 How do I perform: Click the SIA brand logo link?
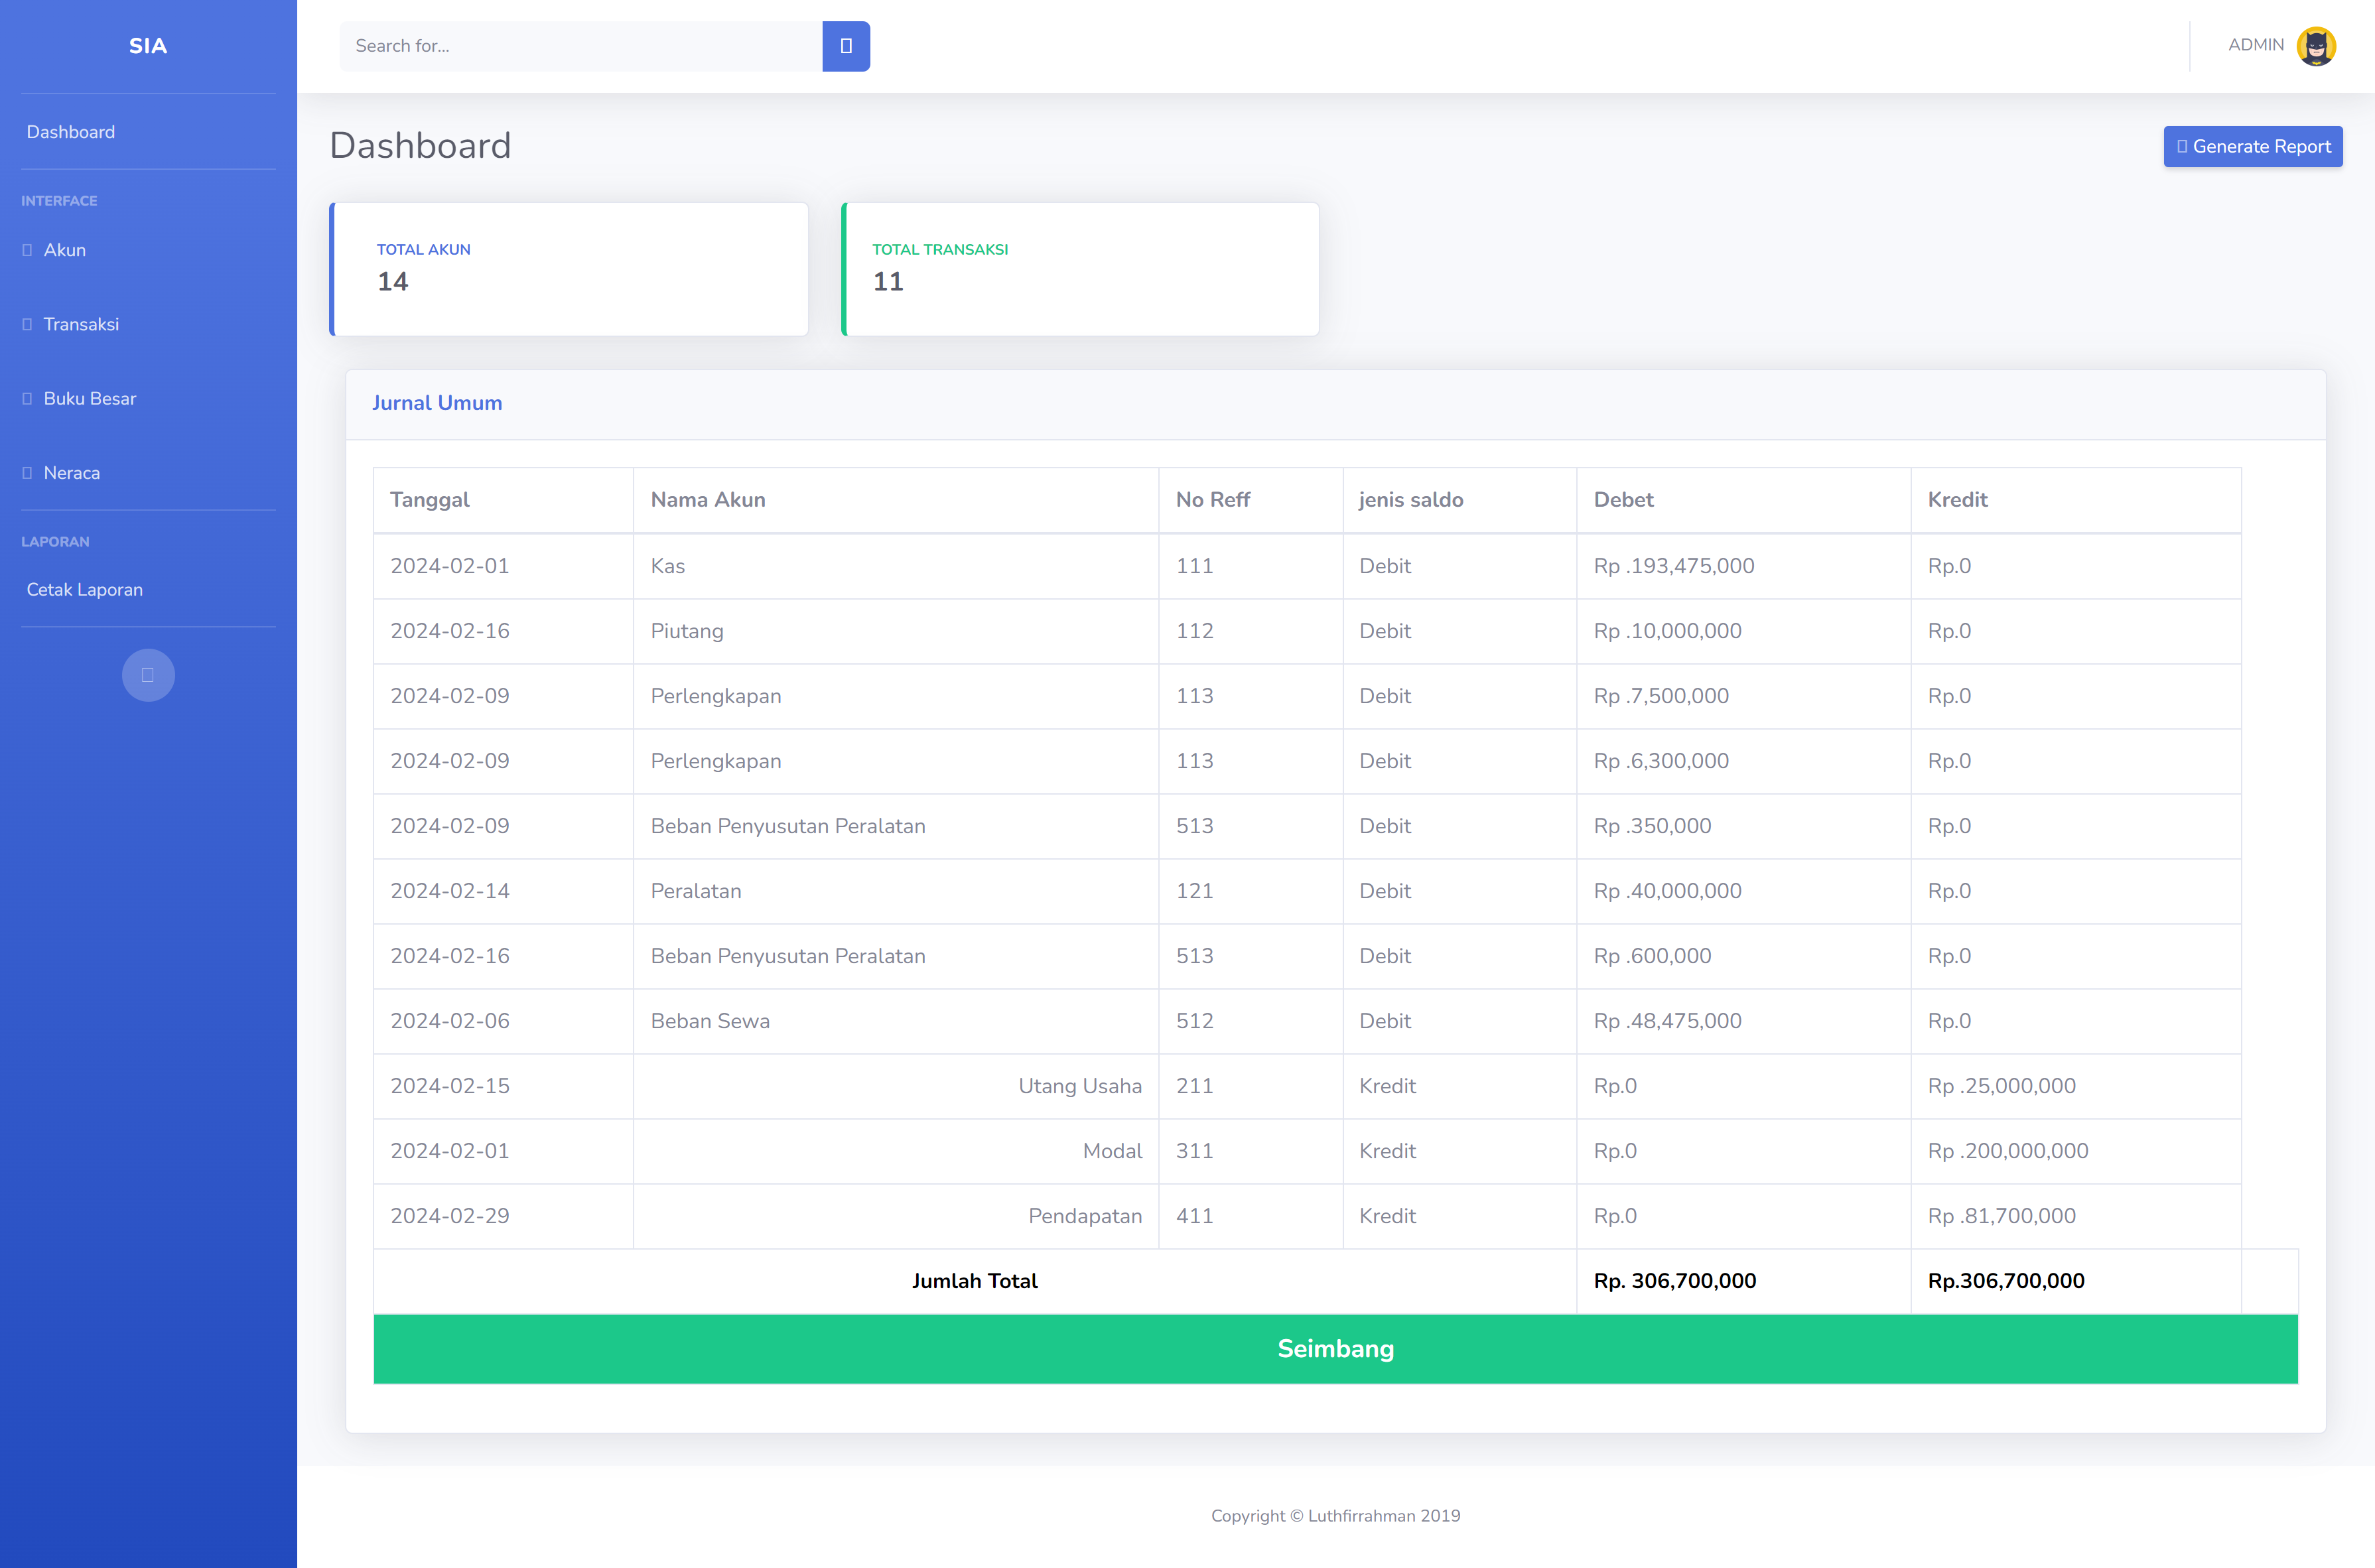coord(148,46)
